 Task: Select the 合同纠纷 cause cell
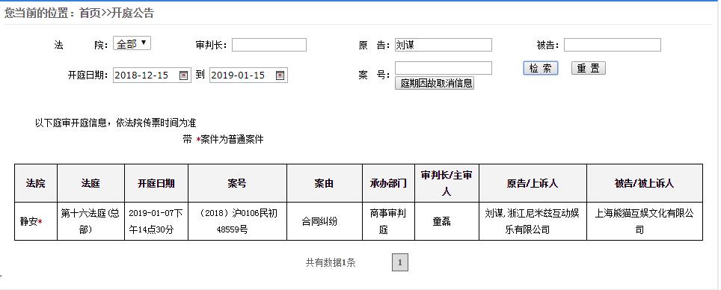324,221
